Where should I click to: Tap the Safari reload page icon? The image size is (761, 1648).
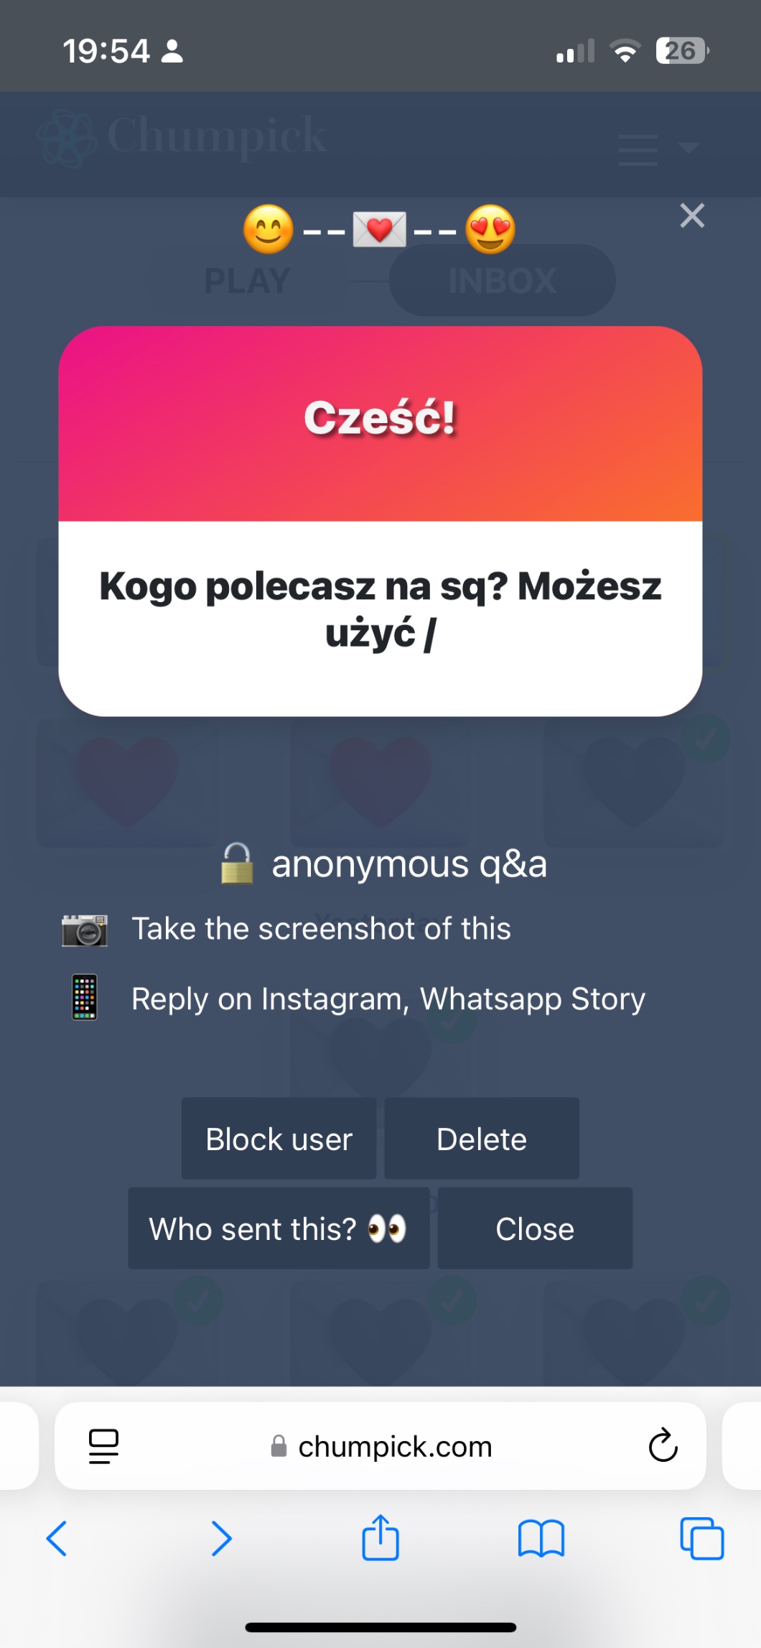pos(663,1445)
